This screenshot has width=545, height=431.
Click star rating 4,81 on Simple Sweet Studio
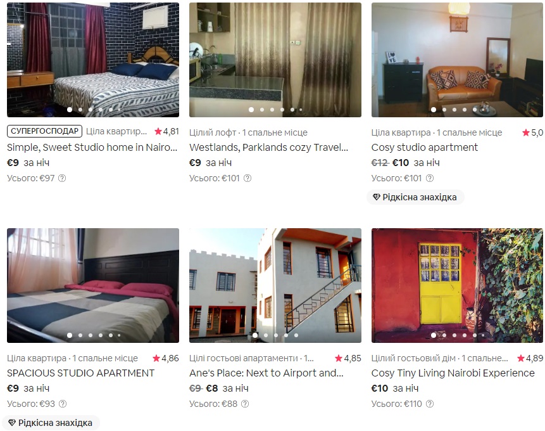167,131
